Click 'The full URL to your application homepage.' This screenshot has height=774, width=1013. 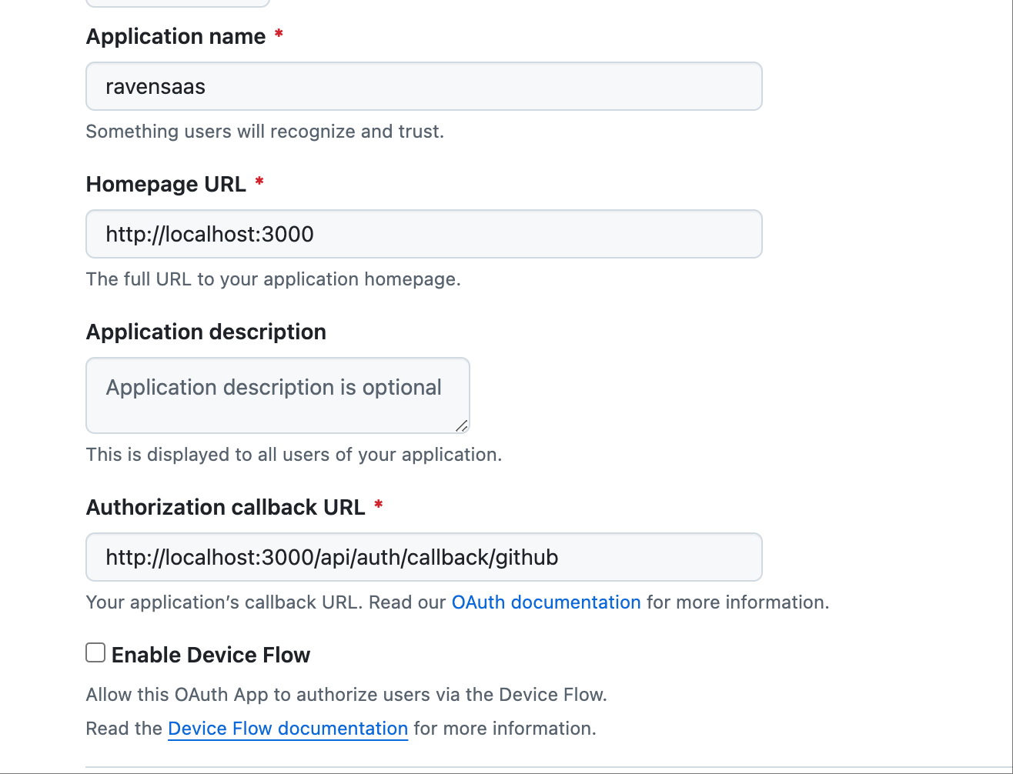pos(273,279)
